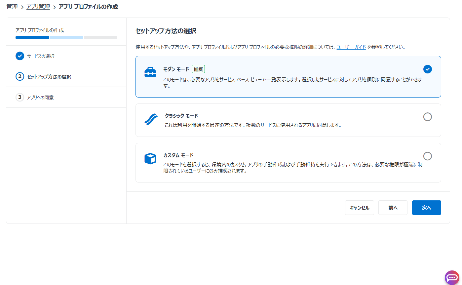
Task: Click the モダン モード title
Action: [176, 69]
